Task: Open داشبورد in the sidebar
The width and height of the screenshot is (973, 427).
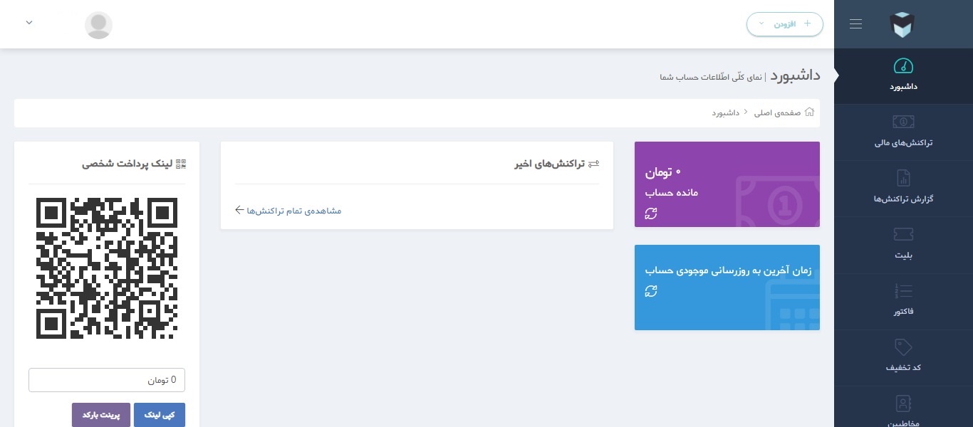Action: 903,76
